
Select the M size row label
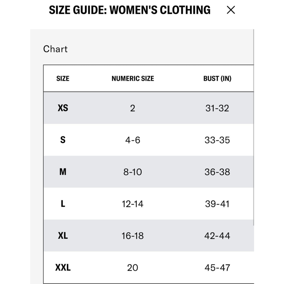(x=63, y=172)
